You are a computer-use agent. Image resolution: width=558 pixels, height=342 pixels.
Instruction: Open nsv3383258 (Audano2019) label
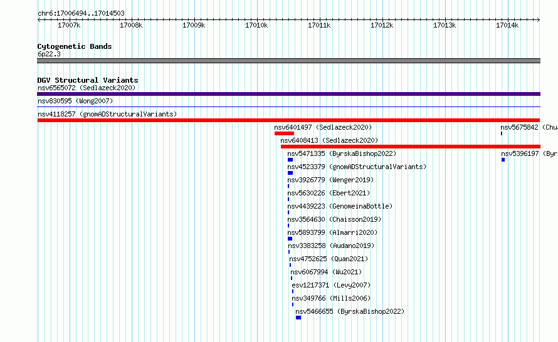(331, 246)
